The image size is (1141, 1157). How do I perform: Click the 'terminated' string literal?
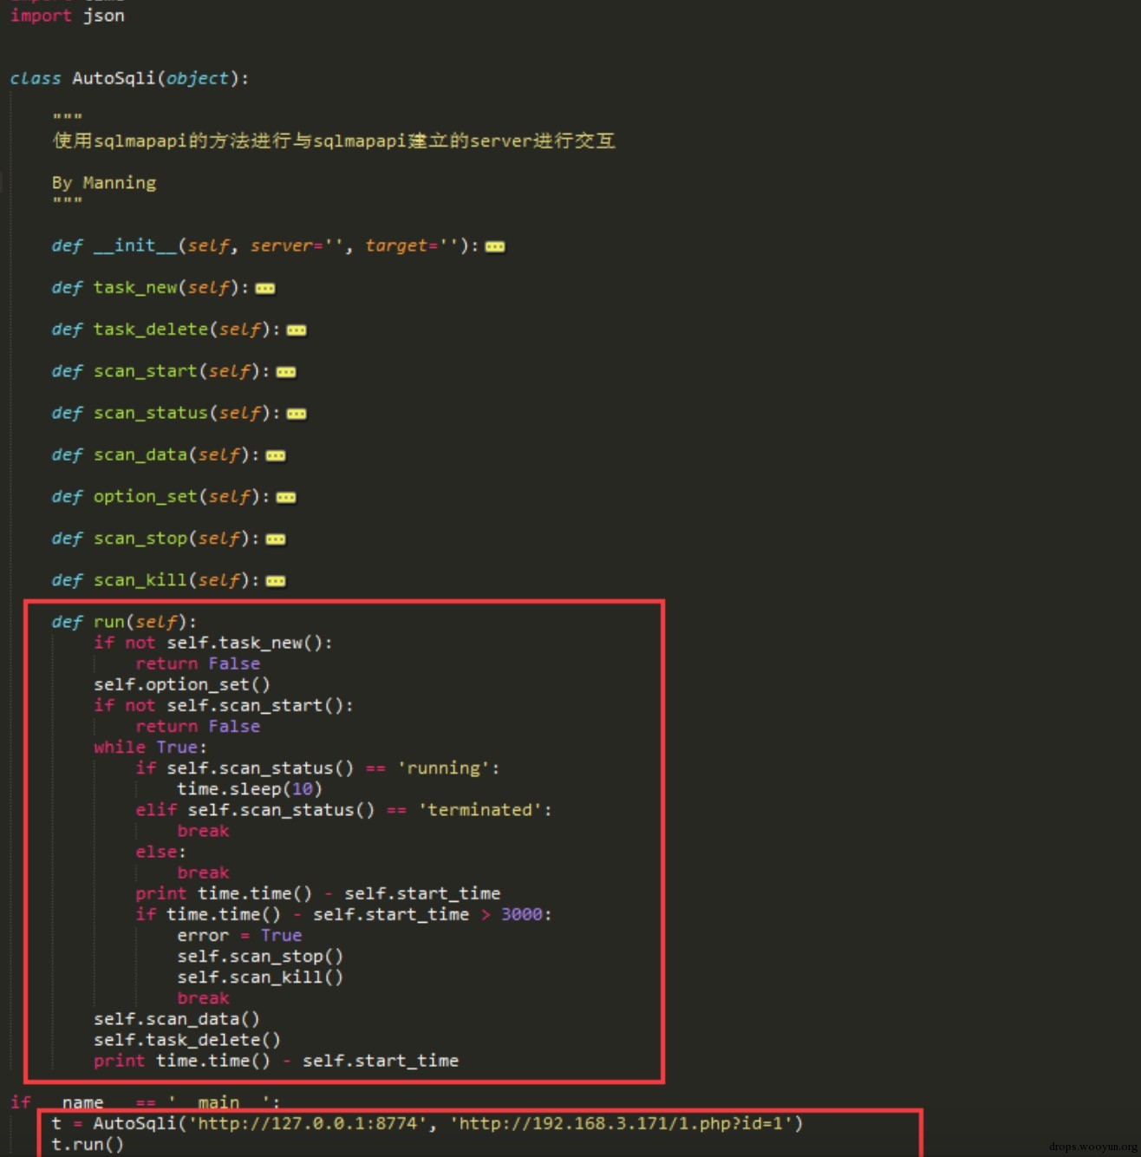[480, 810]
